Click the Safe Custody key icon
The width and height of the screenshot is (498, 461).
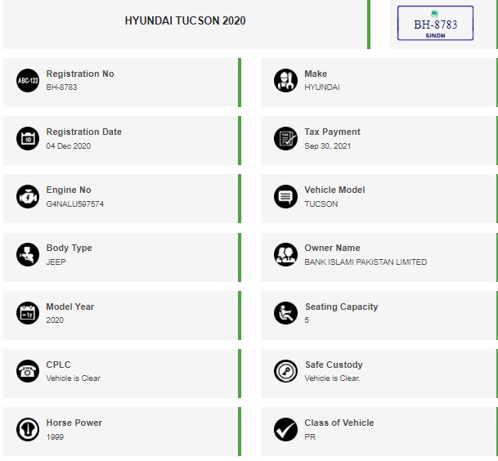(285, 371)
